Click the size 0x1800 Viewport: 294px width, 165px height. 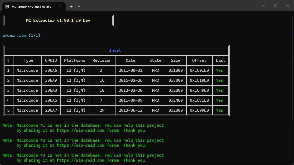pyautogui.click(x=176, y=70)
